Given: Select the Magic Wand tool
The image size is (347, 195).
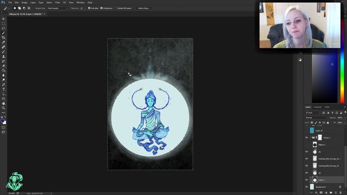Looking at the screenshot, I should (3, 33).
